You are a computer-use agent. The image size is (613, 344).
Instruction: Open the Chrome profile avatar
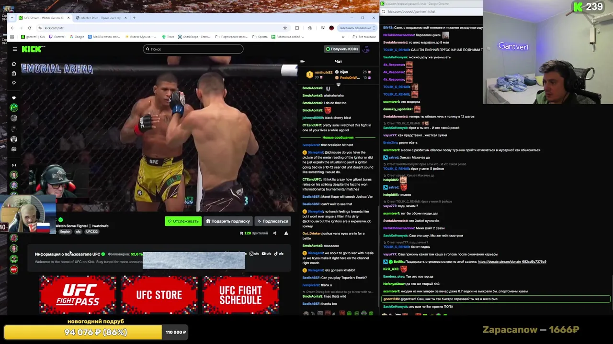point(331,28)
